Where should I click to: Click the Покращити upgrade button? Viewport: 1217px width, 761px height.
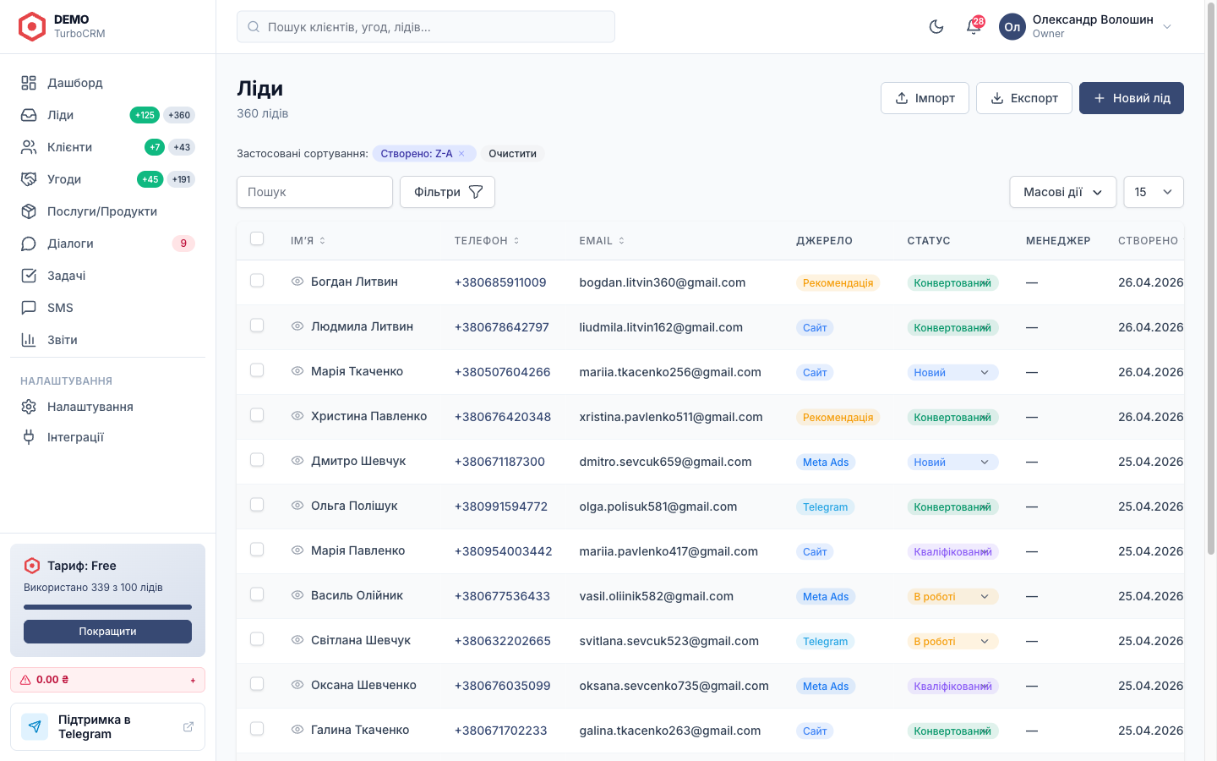(107, 632)
